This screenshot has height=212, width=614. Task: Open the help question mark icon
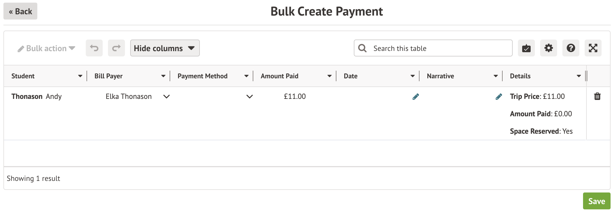pos(571,48)
